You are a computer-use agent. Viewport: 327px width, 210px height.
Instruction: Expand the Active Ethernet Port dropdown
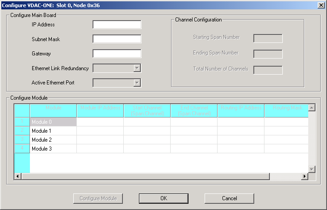[137, 83]
